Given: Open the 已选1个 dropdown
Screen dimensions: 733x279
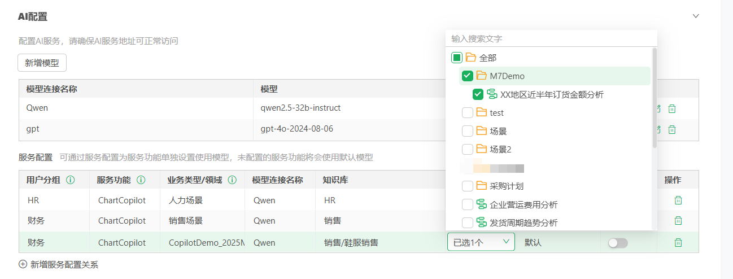Looking at the screenshot, I should 481,242.
